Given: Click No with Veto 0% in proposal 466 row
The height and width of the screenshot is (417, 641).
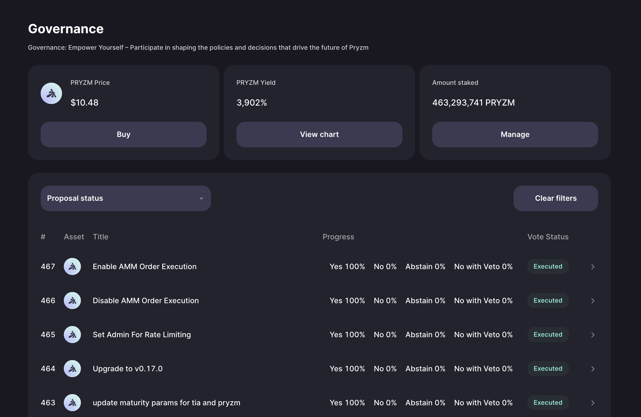Looking at the screenshot, I should point(484,300).
